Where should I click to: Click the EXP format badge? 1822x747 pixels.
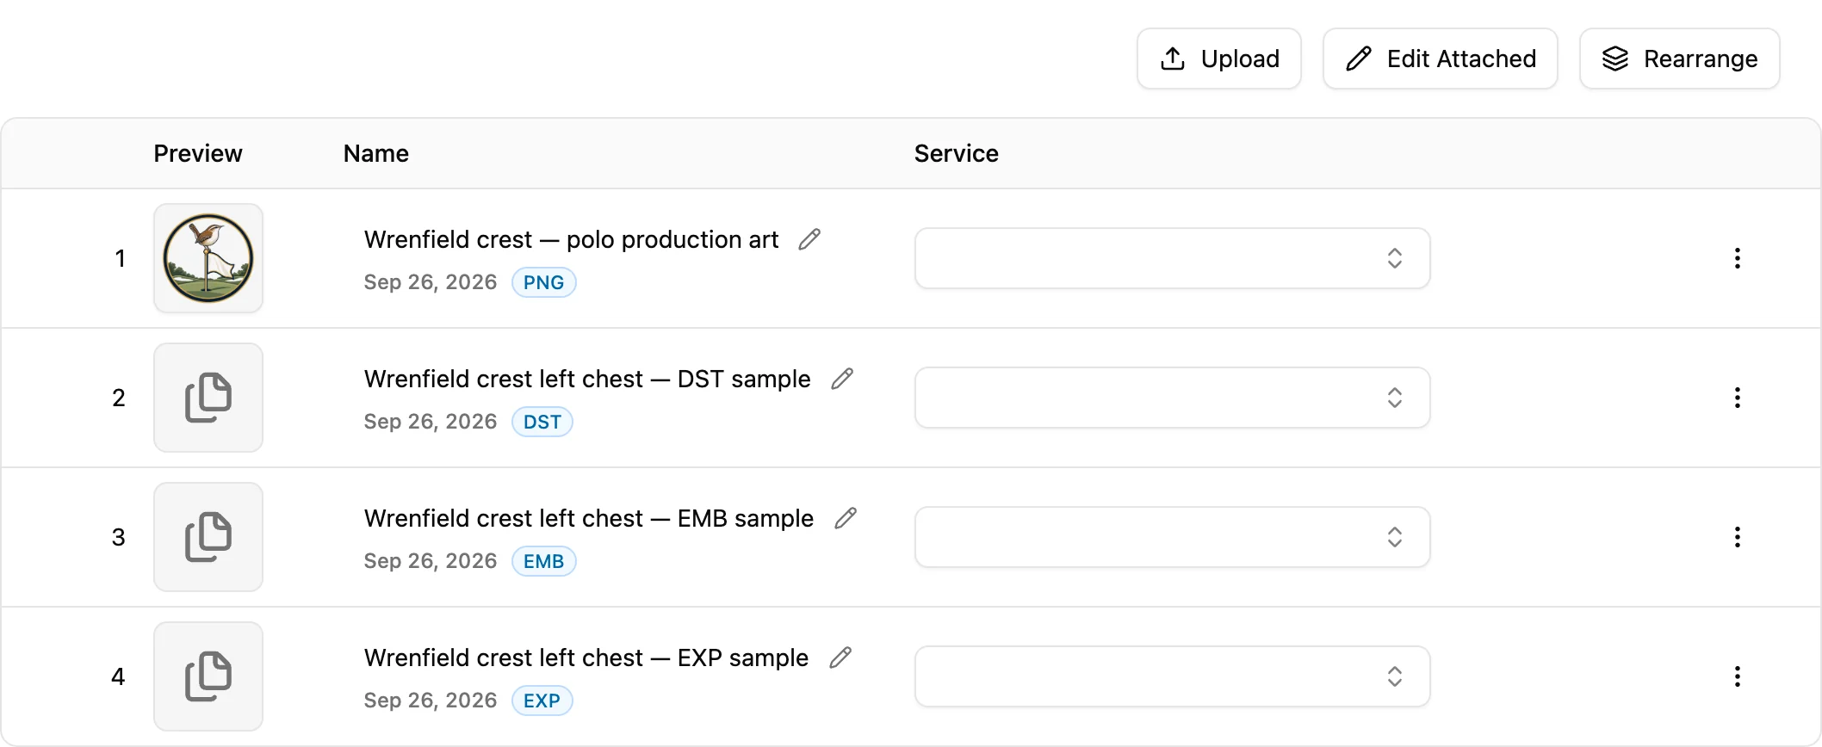(x=542, y=701)
